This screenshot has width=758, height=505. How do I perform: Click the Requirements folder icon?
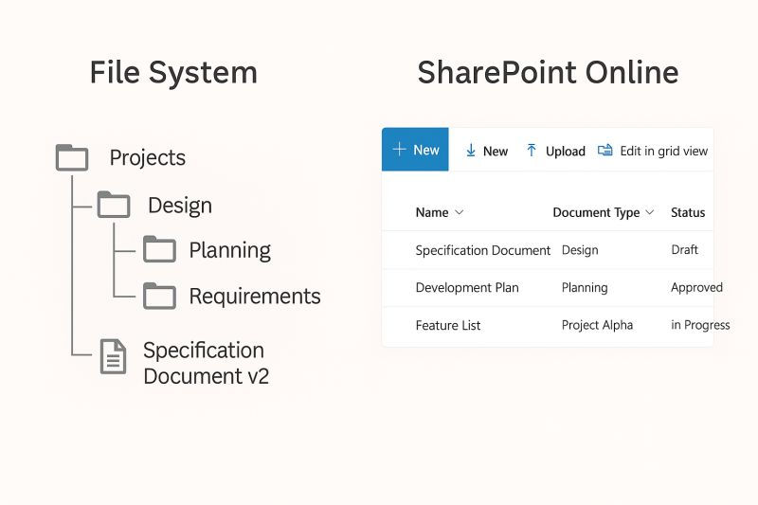point(159,296)
